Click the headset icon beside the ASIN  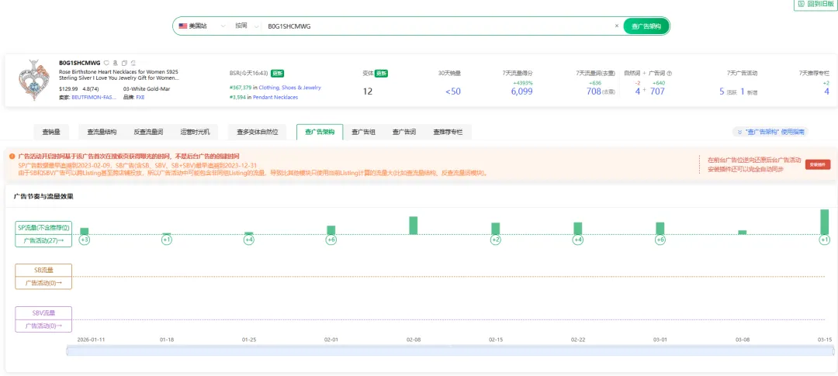[x=133, y=63]
